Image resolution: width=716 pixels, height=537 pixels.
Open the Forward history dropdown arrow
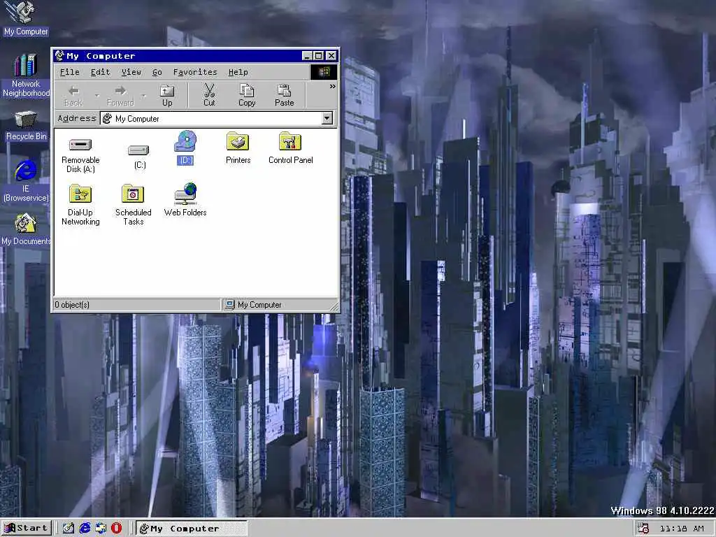click(x=144, y=95)
